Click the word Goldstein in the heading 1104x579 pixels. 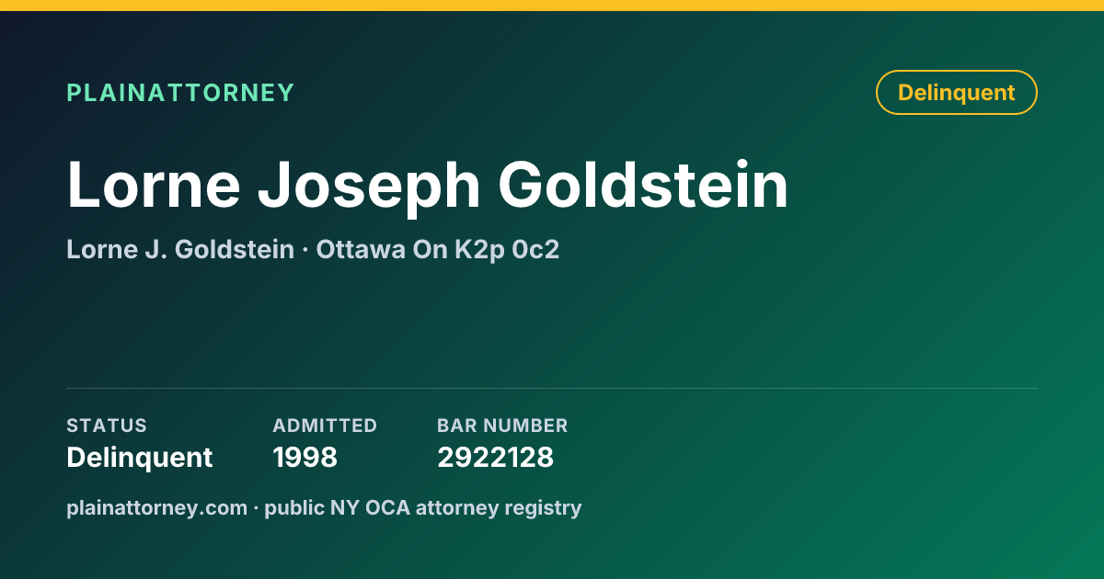click(644, 187)
